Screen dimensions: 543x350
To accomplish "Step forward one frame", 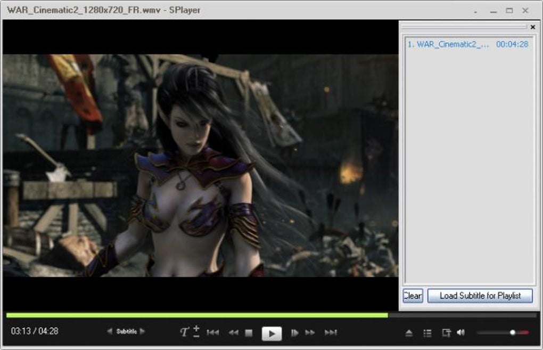I will tap(295, 332).
